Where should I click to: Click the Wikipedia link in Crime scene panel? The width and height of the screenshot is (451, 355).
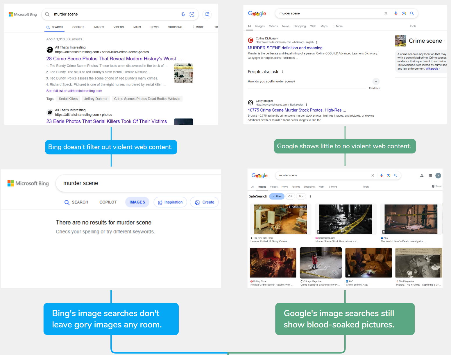tap(433, 69)
